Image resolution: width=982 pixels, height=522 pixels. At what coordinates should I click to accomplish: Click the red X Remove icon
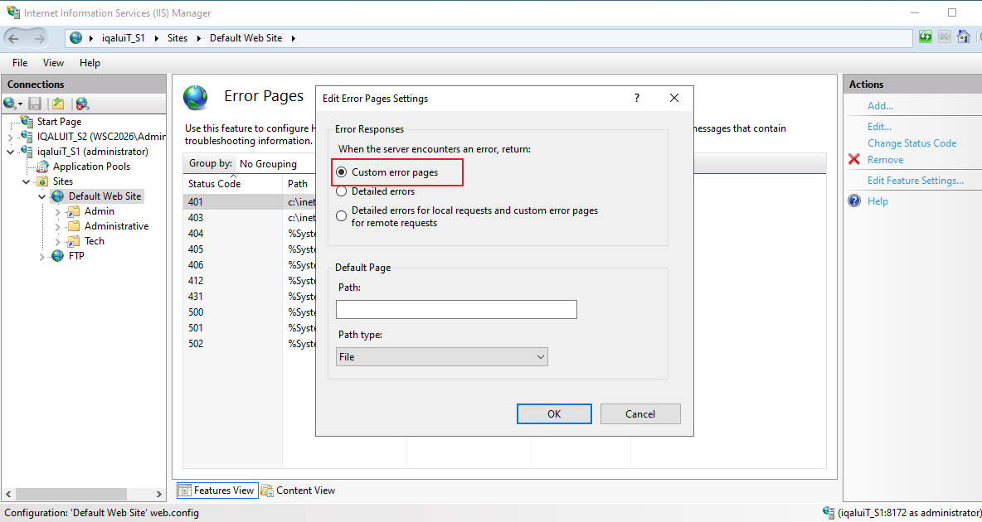pyautogui.click(x=854, y=160)
